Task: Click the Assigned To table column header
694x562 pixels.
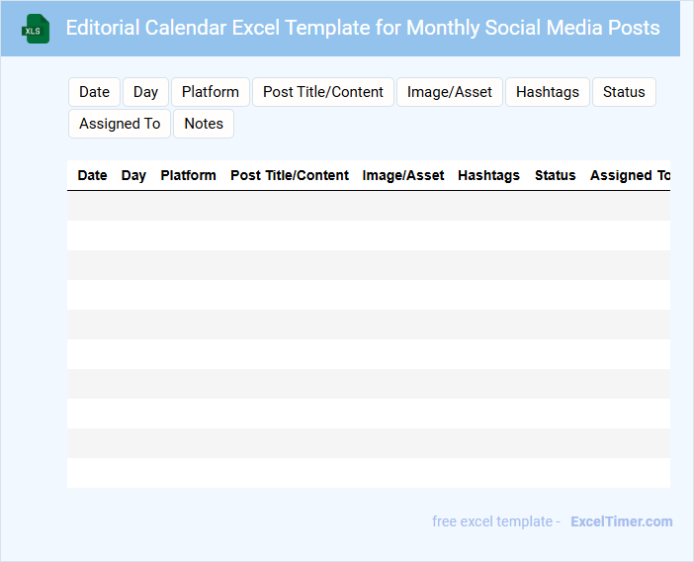Action: (629, 175)
